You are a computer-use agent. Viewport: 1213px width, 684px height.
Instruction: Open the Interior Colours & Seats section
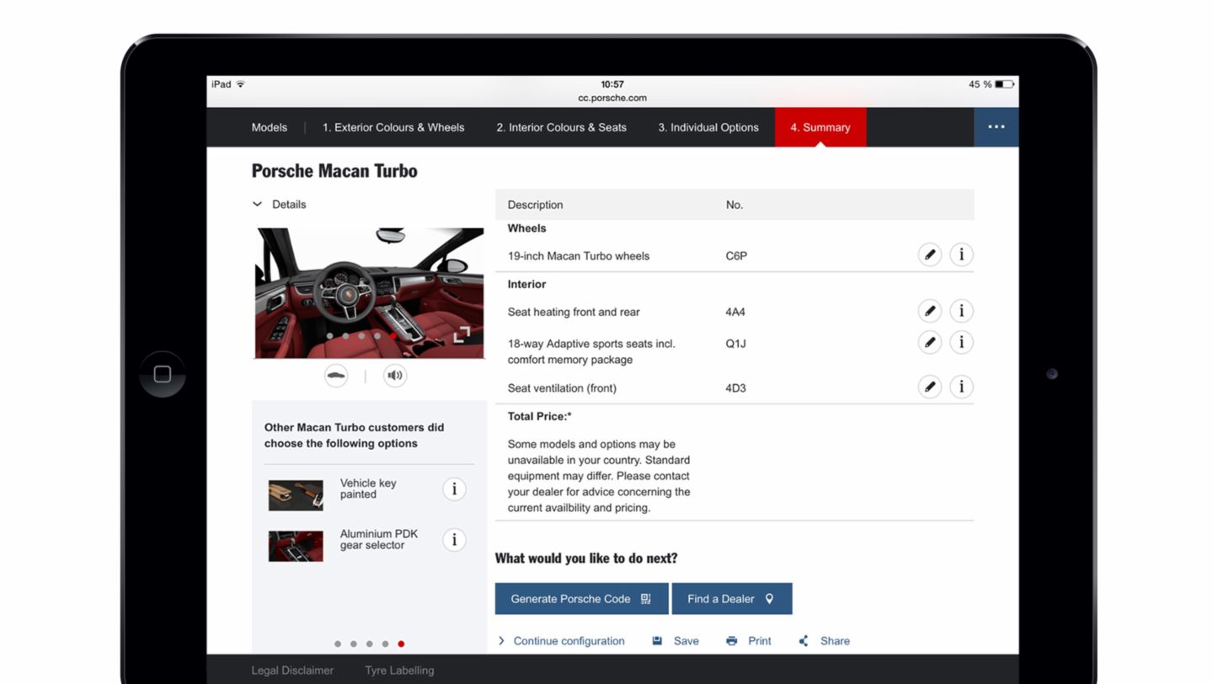pos(561,126)
